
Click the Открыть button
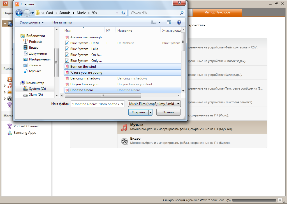tap(138, 112)
